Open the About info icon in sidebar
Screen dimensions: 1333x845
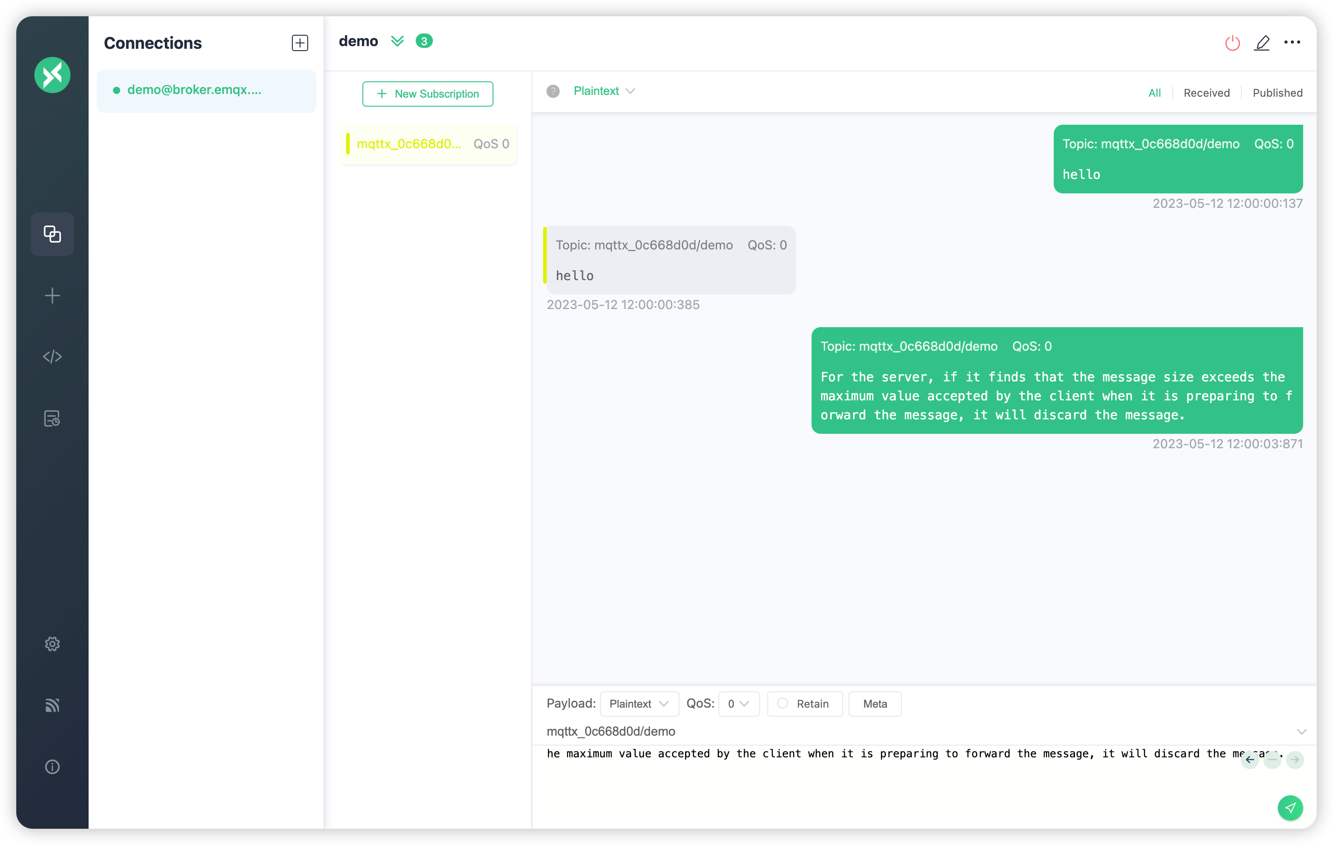coord(52,767)
